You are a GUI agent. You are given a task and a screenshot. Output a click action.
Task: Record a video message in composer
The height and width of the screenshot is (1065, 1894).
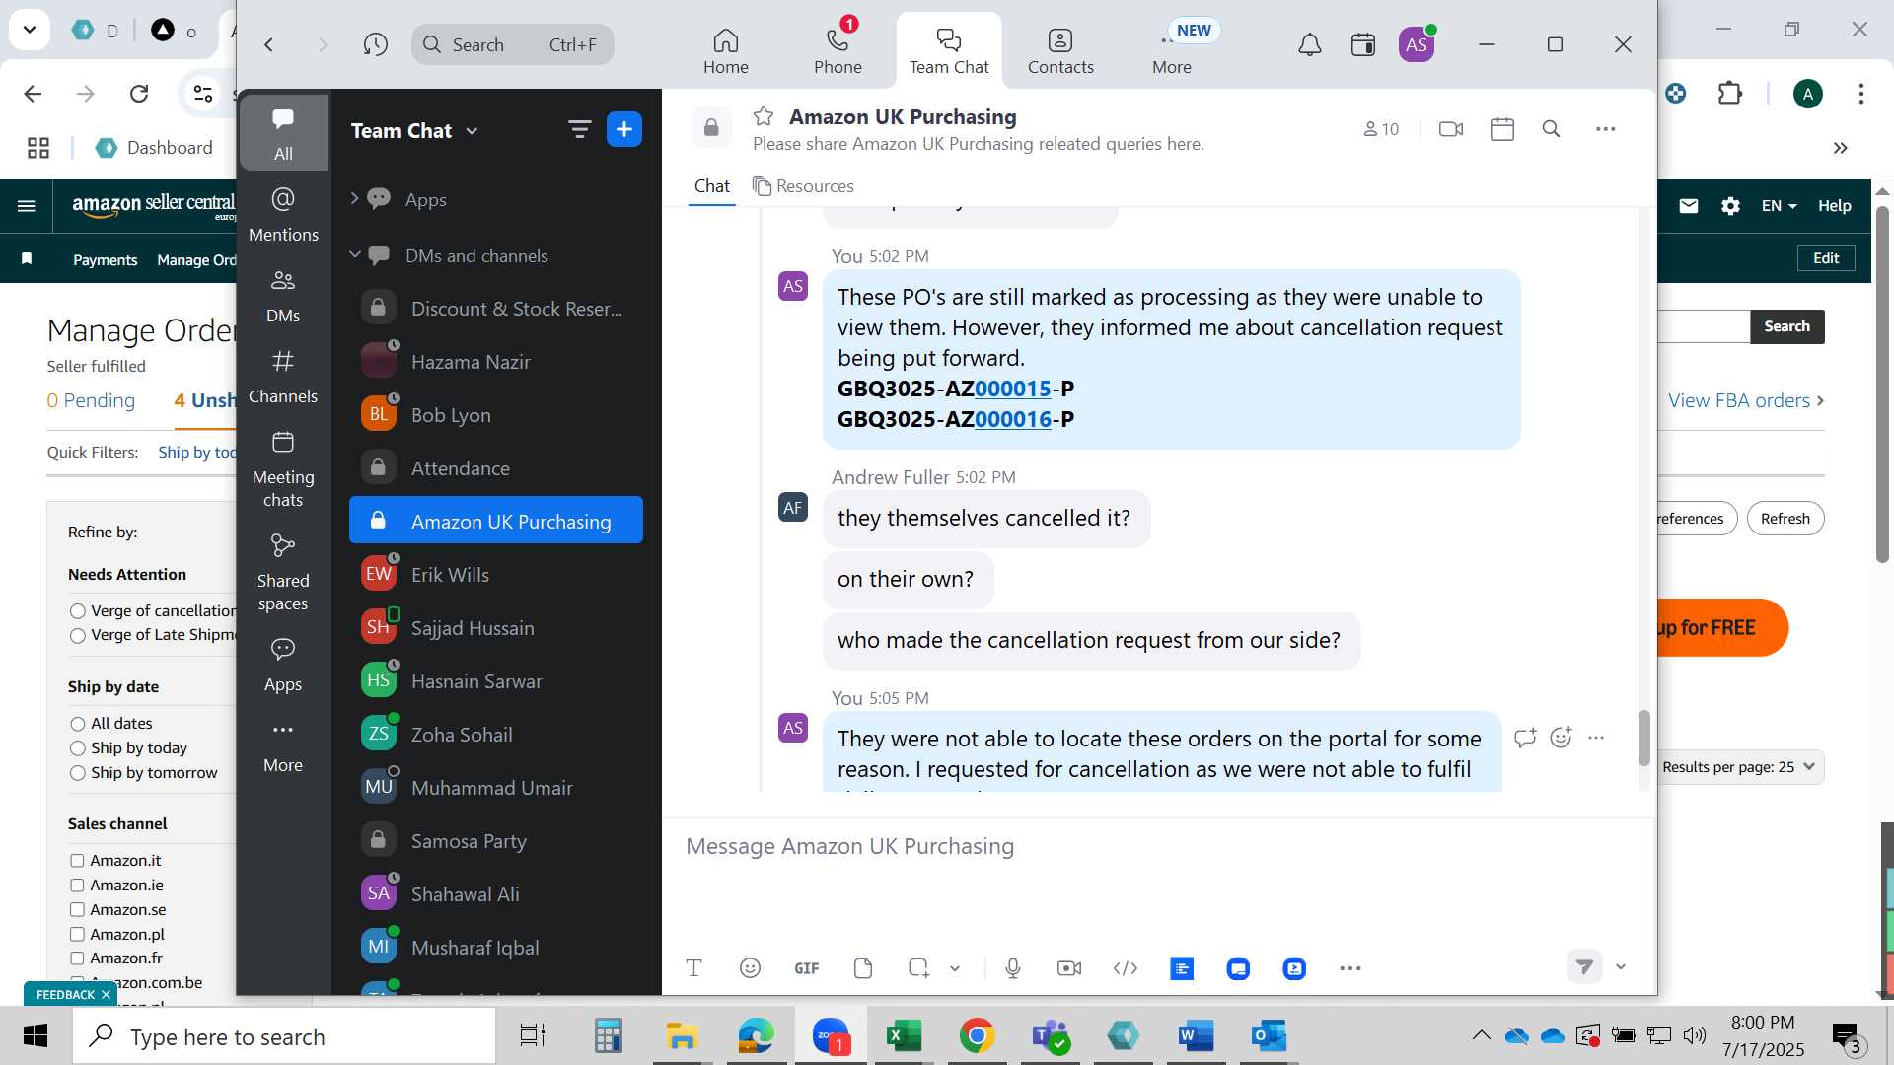click(1068, 968)
